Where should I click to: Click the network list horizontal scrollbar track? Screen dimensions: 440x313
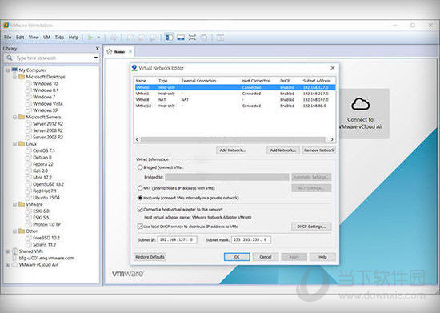pos(233,139)
